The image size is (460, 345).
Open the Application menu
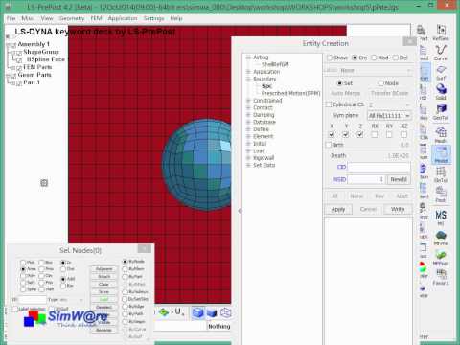pyautogui.click(x=123, y=18)
